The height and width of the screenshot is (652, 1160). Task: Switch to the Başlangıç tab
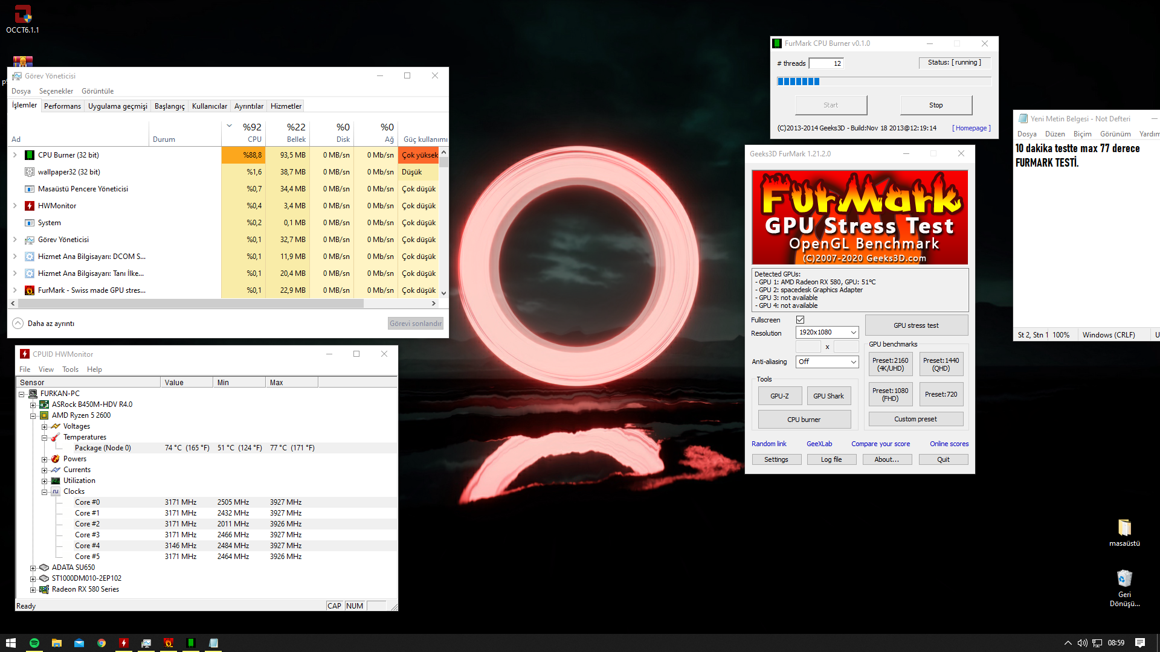[x=170, y=106]
